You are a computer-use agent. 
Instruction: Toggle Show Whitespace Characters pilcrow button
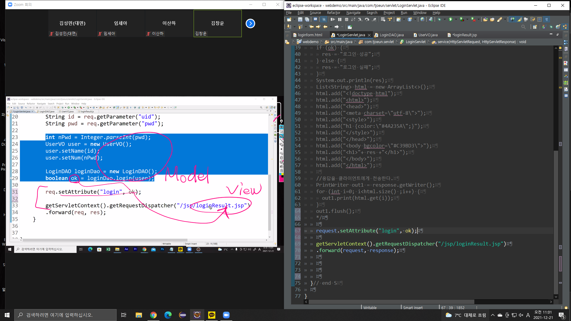click(x=547, y=19)
